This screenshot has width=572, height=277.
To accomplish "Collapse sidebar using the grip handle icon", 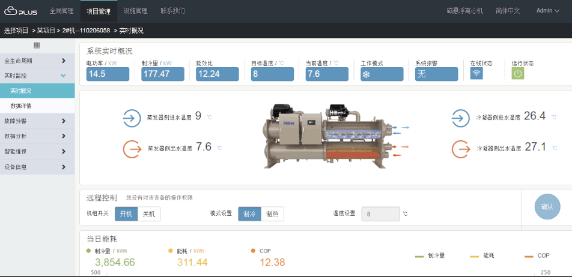I will click(x=37, y=46).
